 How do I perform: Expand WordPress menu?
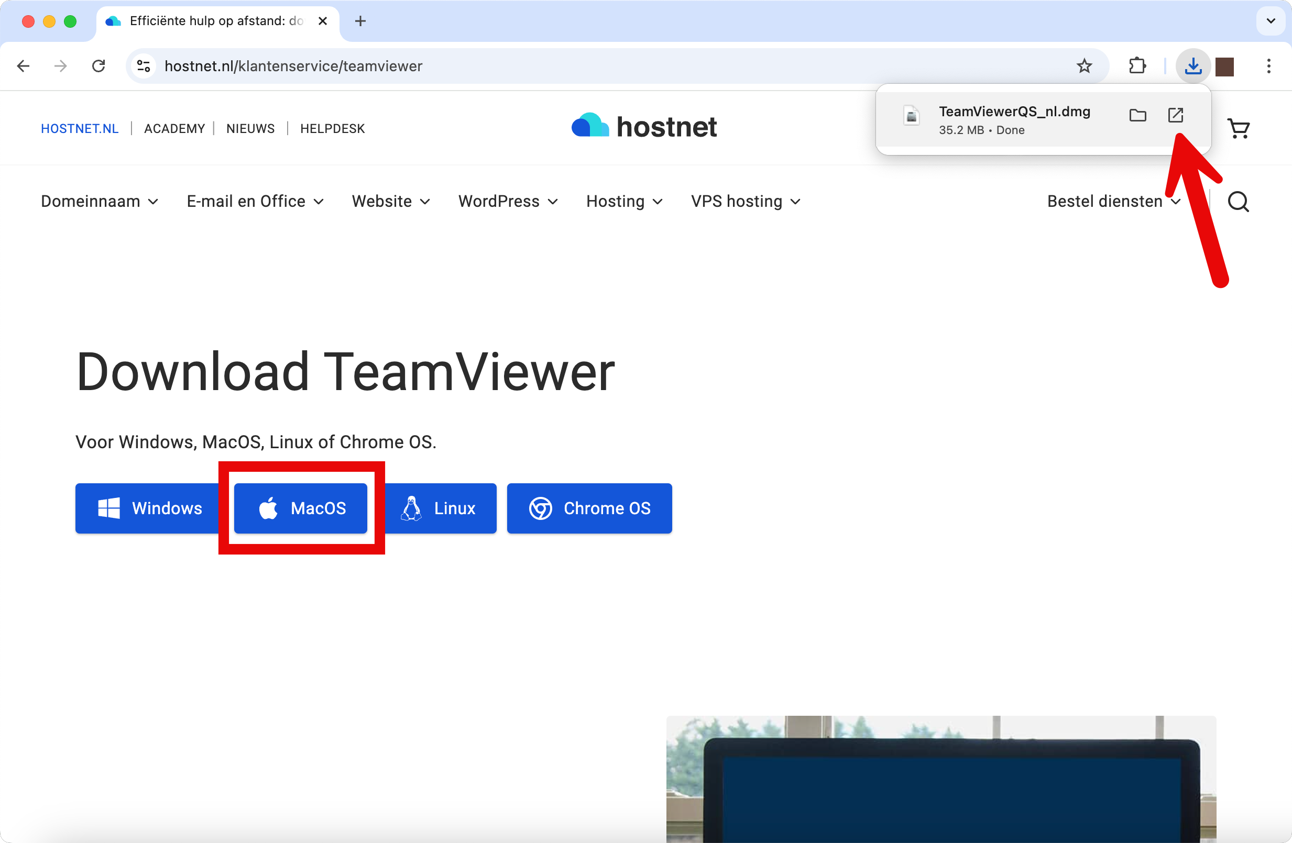(508, 201)
